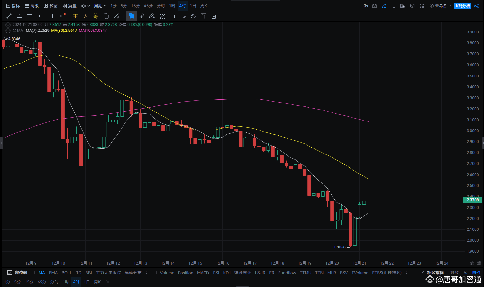
Task: Expand the left side panel handle
Action: (x=1, y=143)
